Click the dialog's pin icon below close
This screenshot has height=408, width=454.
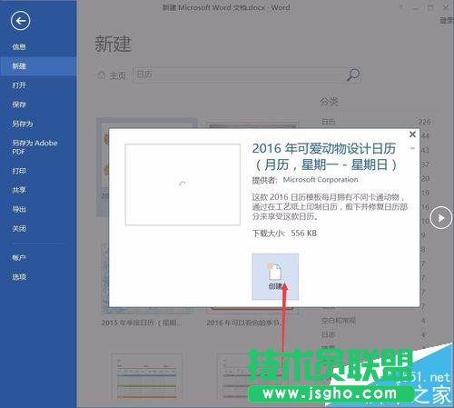pos(412,148)
